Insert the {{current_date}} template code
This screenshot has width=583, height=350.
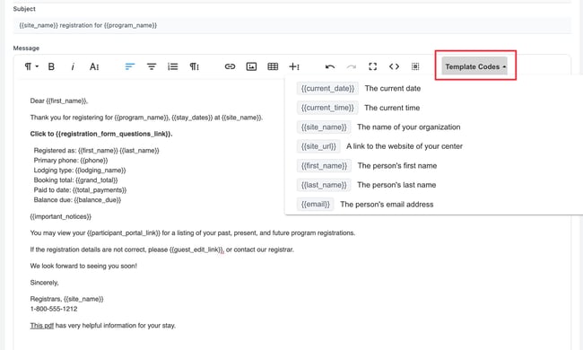pyautogui.click(x=327, y=89)
